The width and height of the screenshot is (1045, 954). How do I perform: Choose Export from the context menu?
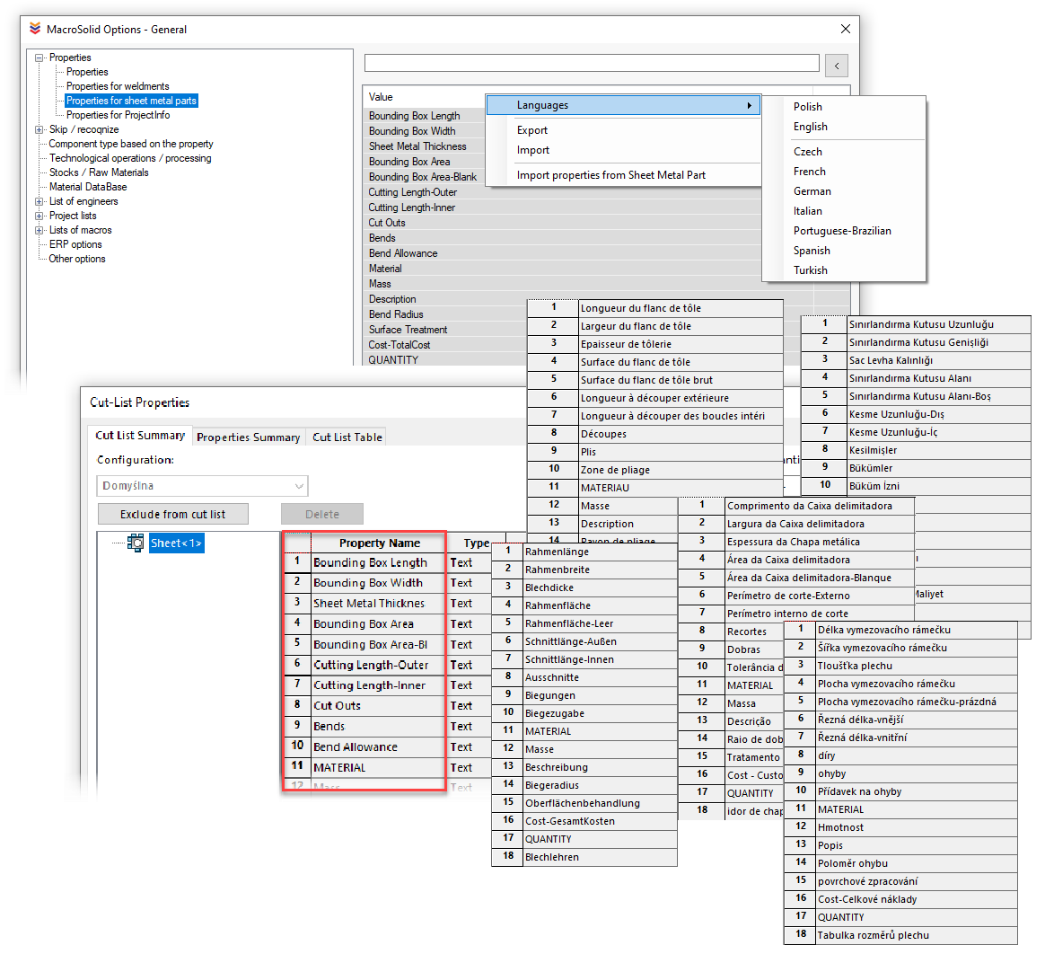tap(531, 130)
